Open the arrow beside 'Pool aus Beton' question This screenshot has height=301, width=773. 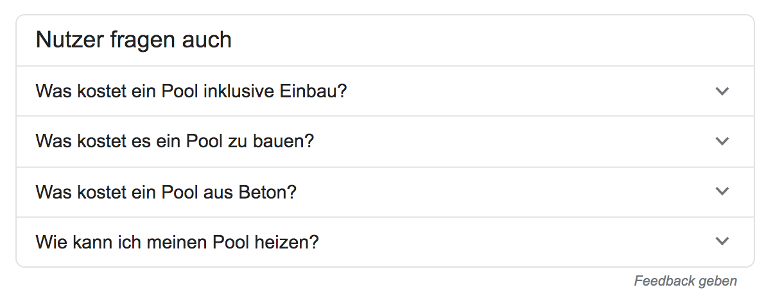(x=722, y=191)
